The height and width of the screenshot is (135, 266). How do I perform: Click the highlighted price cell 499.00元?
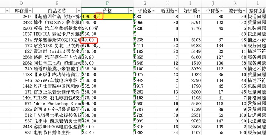coord(108,17)
